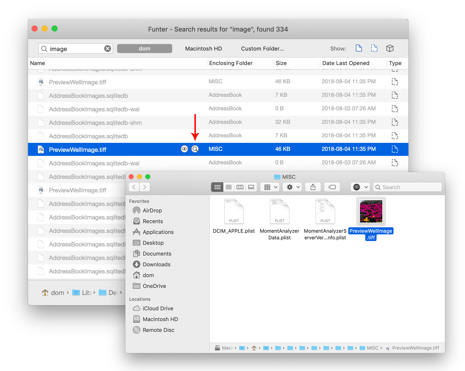Clear the image search query

click(x=107, y=48)
